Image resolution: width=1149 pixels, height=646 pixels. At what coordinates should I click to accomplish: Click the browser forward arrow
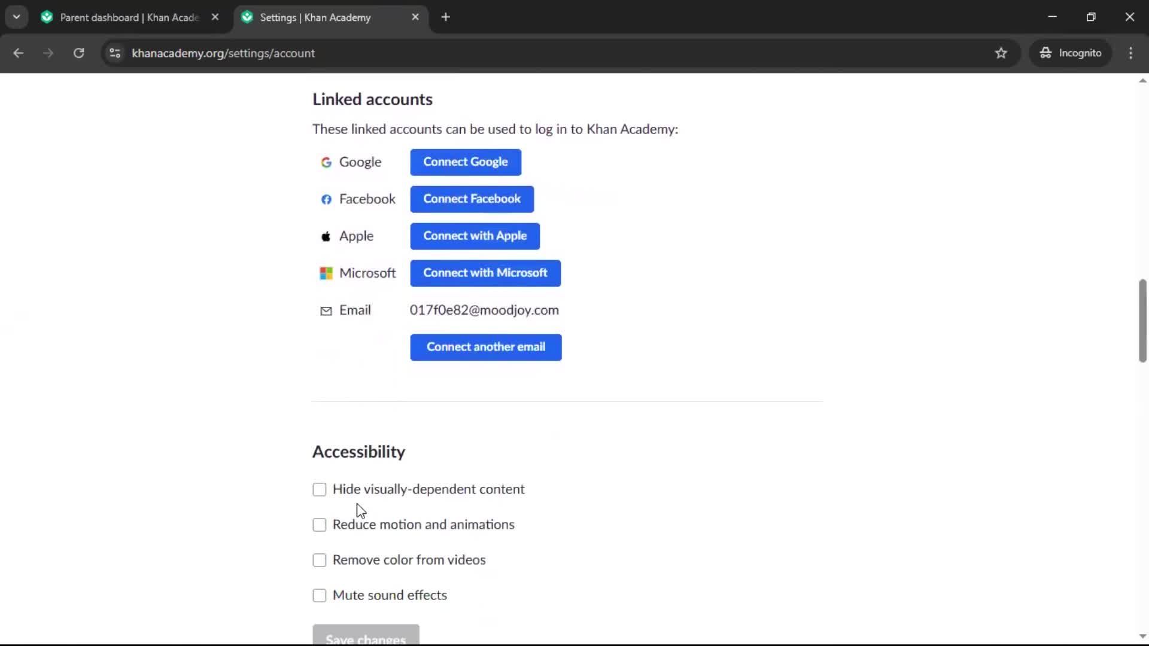tap(48, 53)
